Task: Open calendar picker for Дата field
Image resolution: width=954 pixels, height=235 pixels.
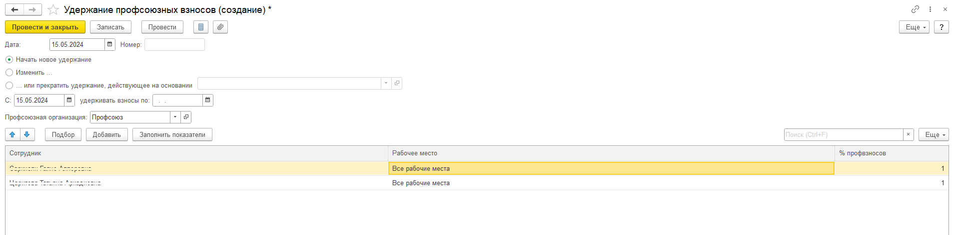Action: (110, 44)
